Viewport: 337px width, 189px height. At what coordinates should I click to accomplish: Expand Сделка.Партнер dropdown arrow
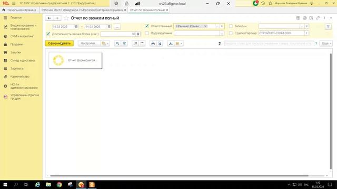tap(306, 33)
